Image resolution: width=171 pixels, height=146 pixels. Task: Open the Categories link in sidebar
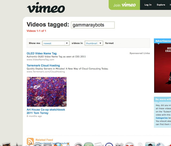click(162, 118)
